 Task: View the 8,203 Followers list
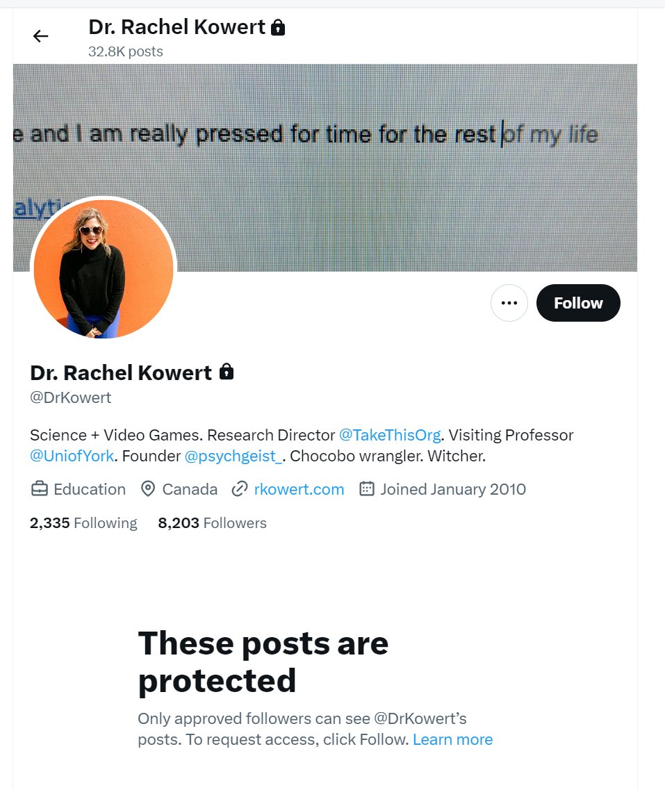pyautogui.click(x=212, y=523)
